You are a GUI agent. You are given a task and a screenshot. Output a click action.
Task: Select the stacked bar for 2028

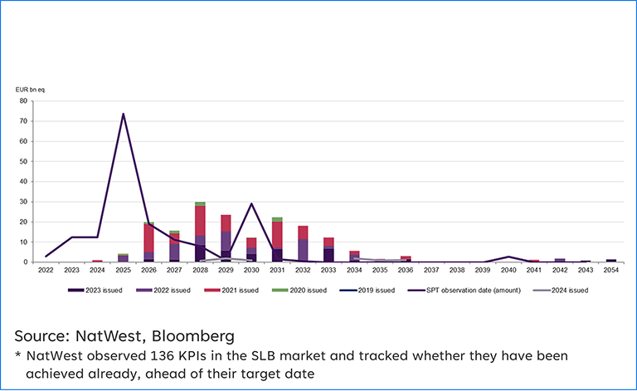coord(200,232)
